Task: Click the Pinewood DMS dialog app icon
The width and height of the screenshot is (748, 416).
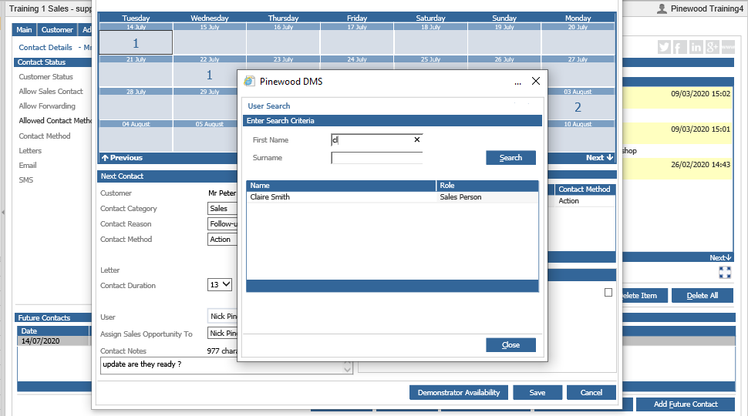Action: (249, 81)
